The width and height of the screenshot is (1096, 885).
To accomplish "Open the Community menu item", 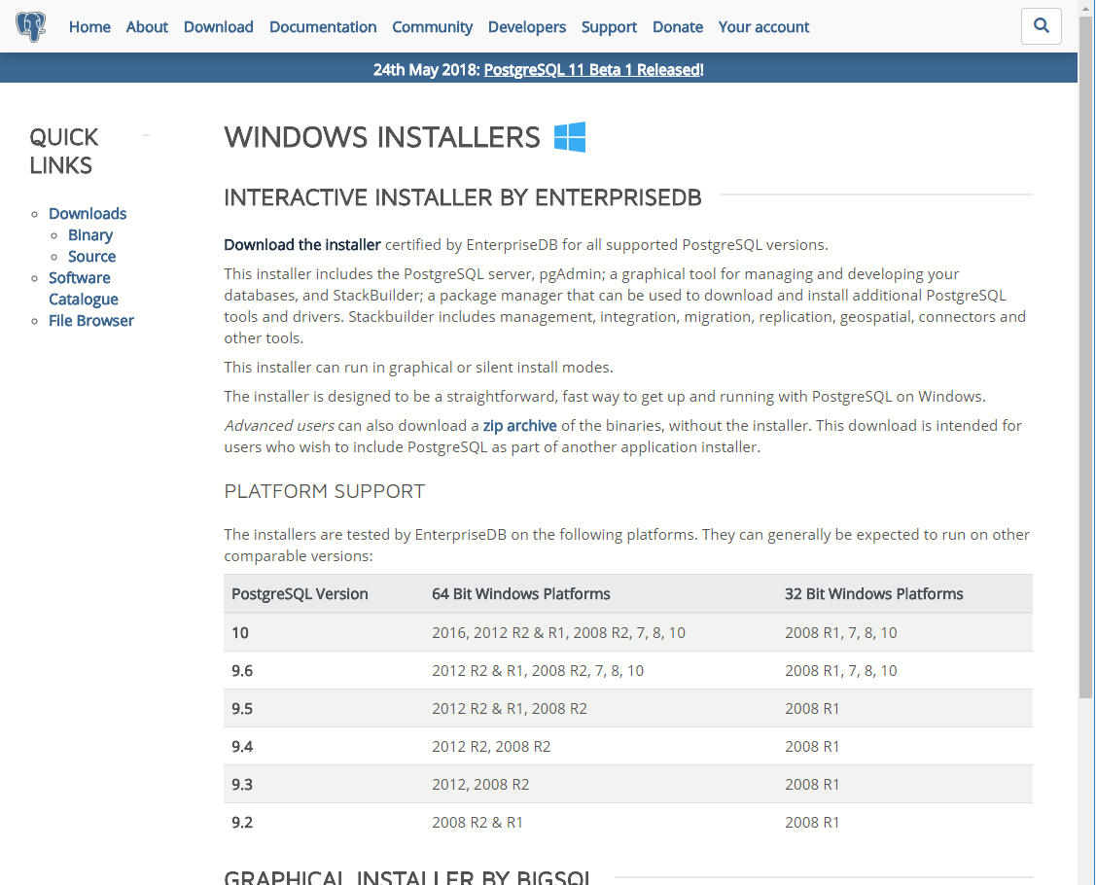I will point(432,26).
